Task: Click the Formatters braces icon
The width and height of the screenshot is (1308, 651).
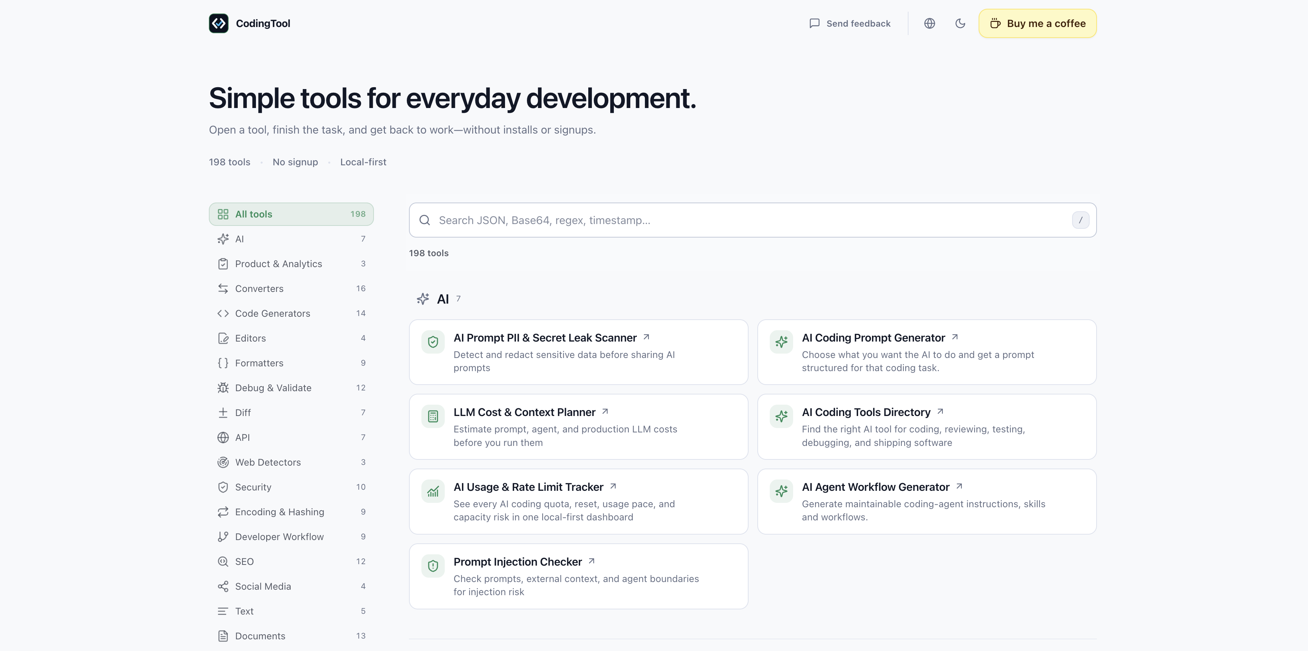Action: (223, 363)
